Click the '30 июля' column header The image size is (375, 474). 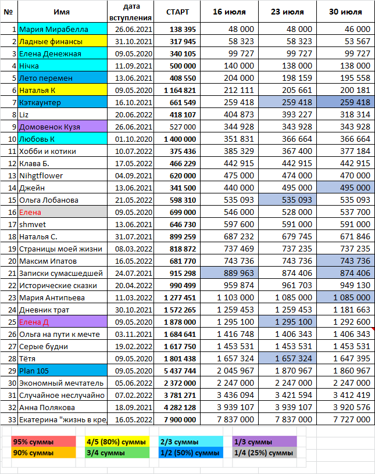[345, 12]
